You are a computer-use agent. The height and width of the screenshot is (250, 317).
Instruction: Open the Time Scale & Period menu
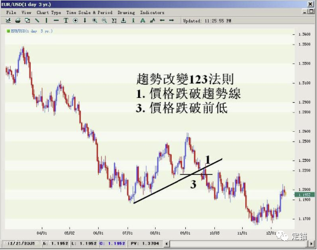89,13
